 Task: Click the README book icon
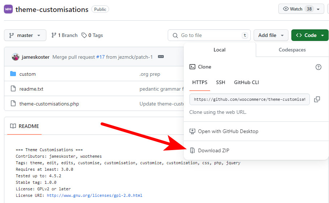(x=13, y=126)
